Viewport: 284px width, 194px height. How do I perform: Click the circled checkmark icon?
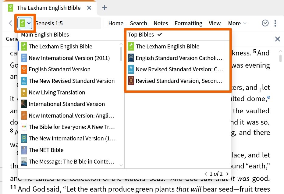[265, 23]
